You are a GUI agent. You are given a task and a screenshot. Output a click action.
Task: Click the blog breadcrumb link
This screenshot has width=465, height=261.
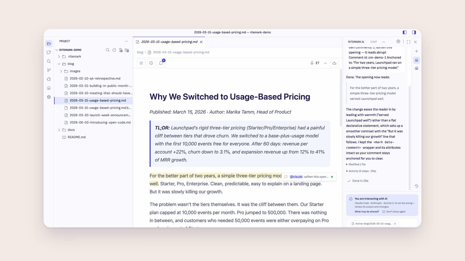pos(140,52)
